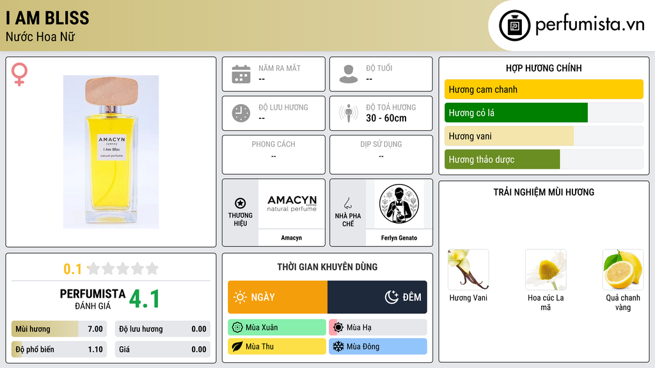
Task: Click the Năm ra mắt label
Action: coord(280,68)
